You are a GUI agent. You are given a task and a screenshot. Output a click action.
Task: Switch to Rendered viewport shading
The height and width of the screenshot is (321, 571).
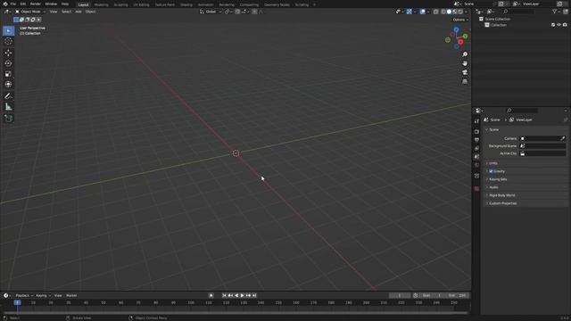(460, 12)
